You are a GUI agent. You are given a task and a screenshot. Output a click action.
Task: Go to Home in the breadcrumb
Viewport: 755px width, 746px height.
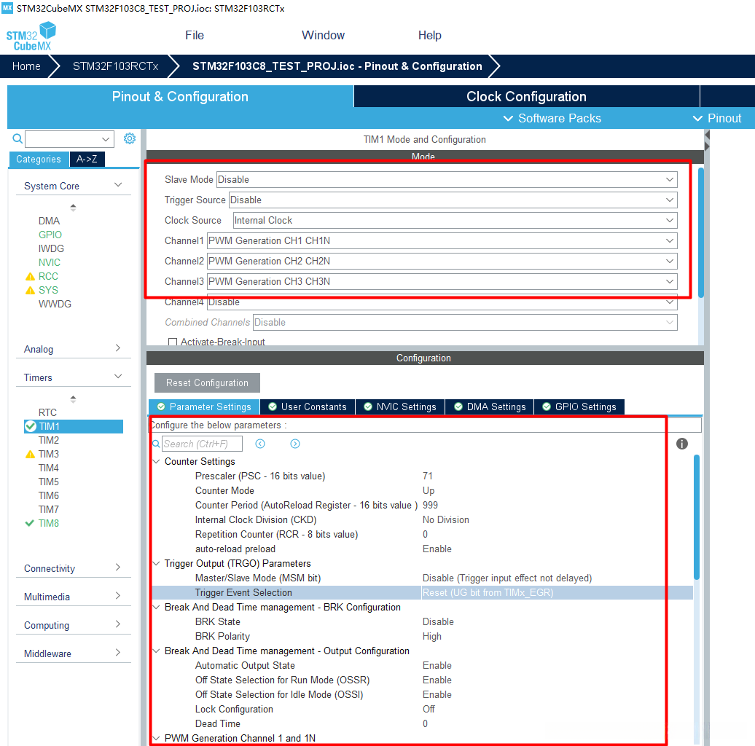pyautogui.click(x=26, y=66)
